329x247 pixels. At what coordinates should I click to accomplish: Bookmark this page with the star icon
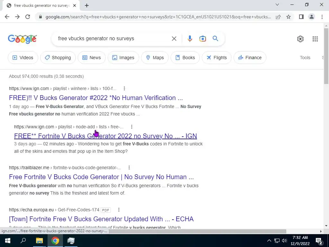289,17
